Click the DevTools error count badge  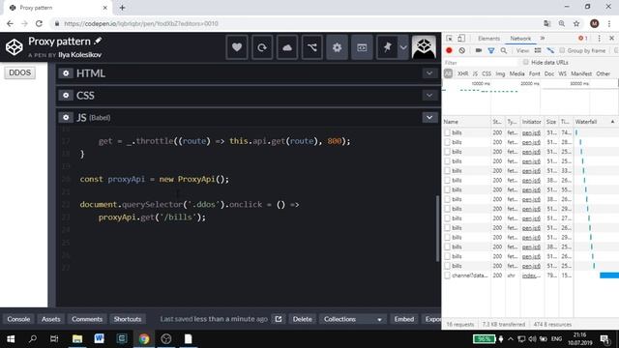[582, 39]
